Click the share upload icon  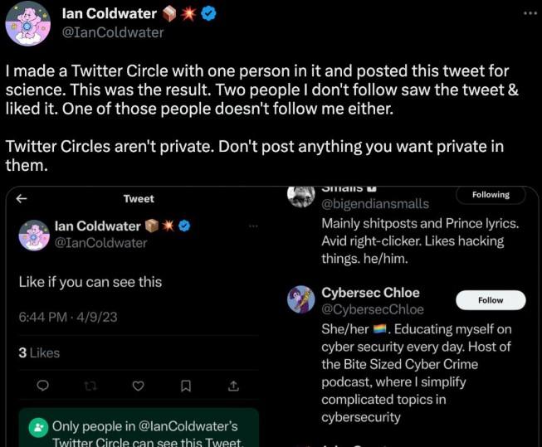click(233, 386)
